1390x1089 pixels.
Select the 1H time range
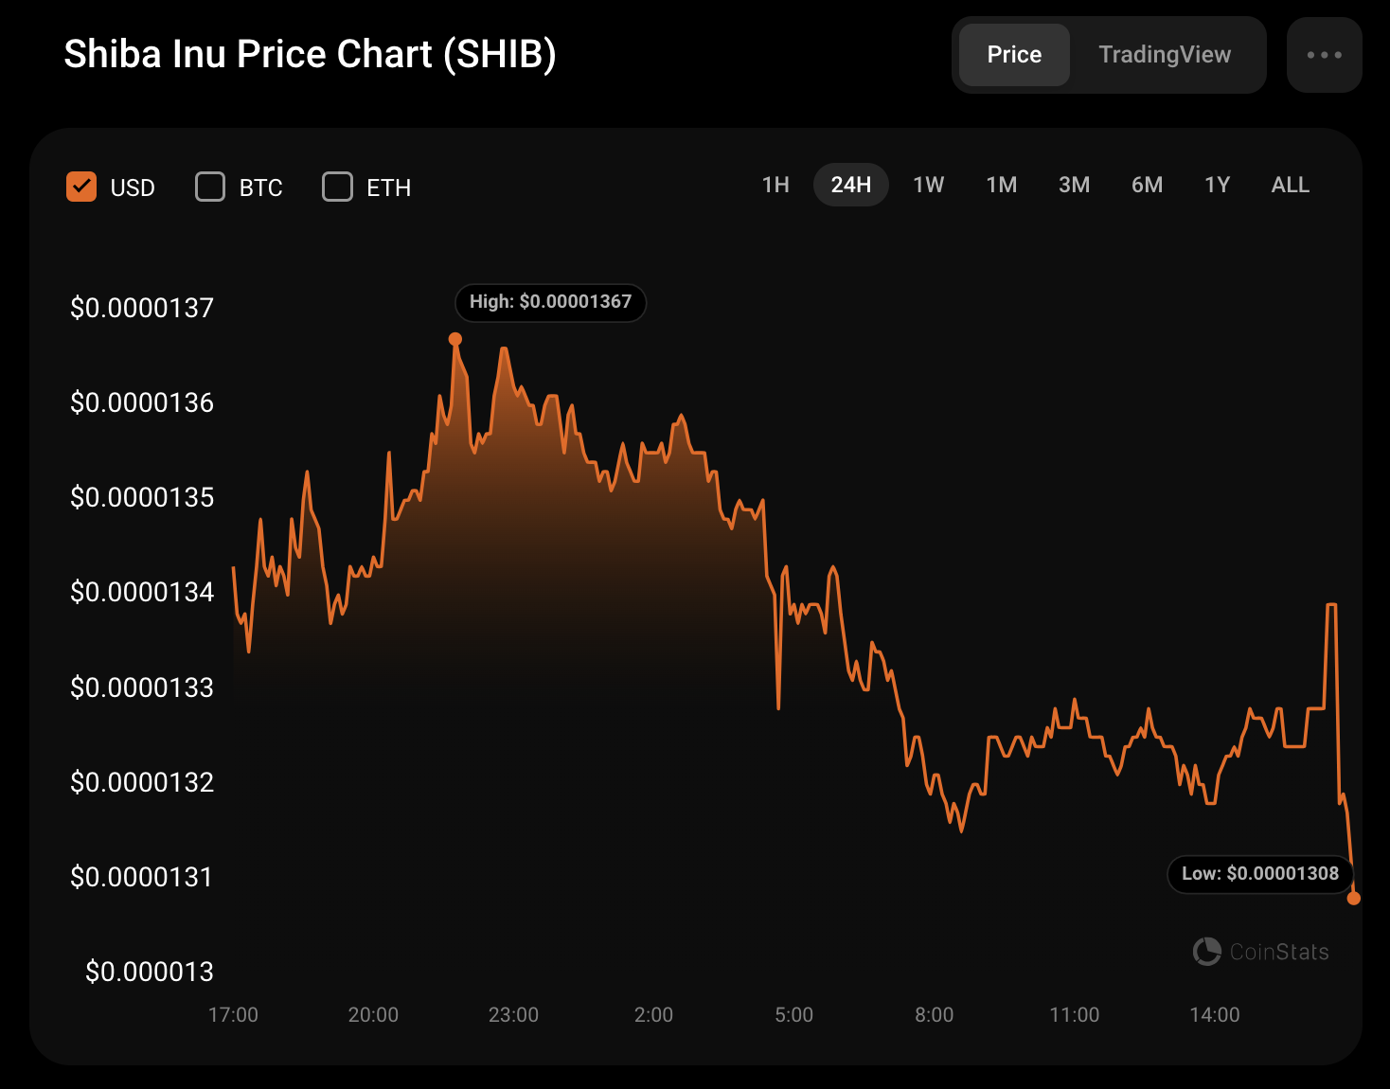[x=775, y=185]
